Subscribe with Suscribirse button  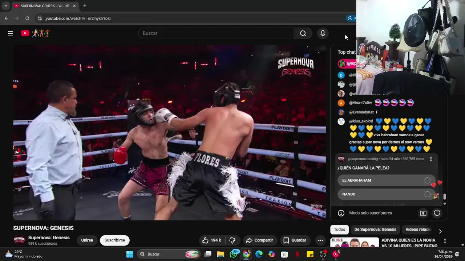tap(115, 240)
